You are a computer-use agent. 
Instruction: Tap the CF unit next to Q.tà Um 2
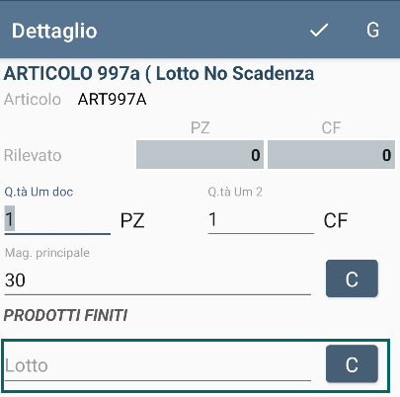(x=336, y=220)
